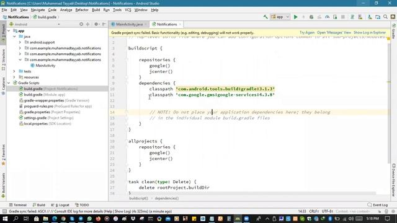The width and height of the screenshot is (397, 223).
Task: Open the MainActivity class file icon
Action: pos(32,66)
